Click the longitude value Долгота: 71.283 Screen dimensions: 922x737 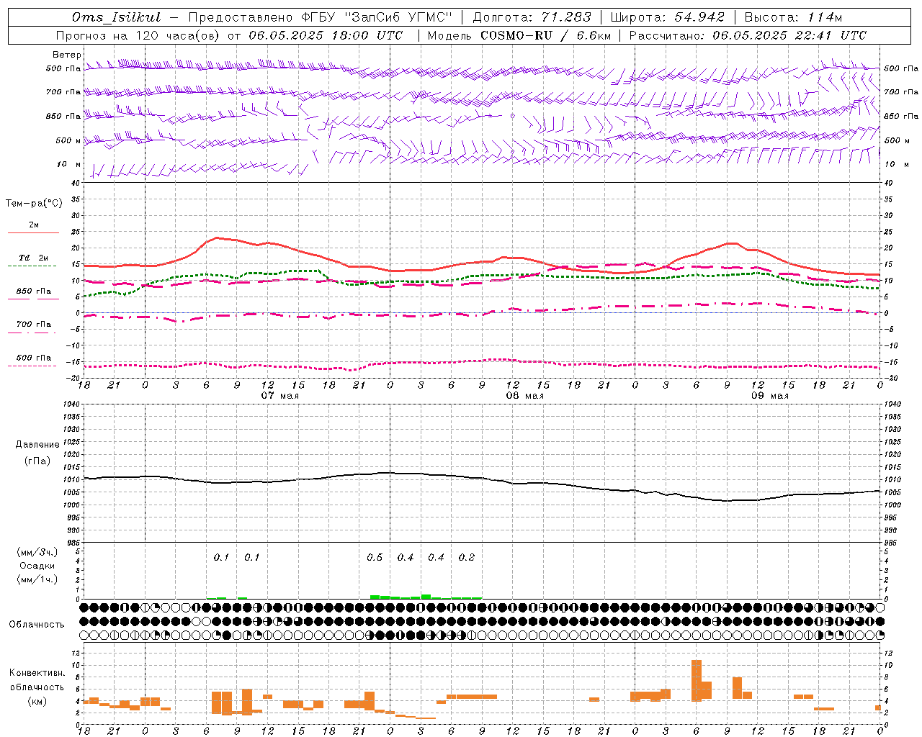pos(532,17)
